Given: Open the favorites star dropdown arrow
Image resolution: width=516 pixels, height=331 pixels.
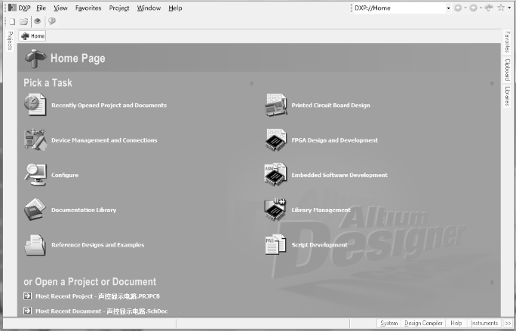Looking at the screenshot, I should pyautogui.click(x=509, y=8).
